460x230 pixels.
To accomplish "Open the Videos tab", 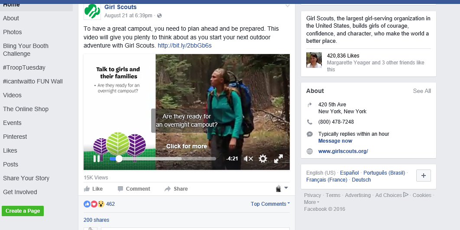I will coord(12,95).
